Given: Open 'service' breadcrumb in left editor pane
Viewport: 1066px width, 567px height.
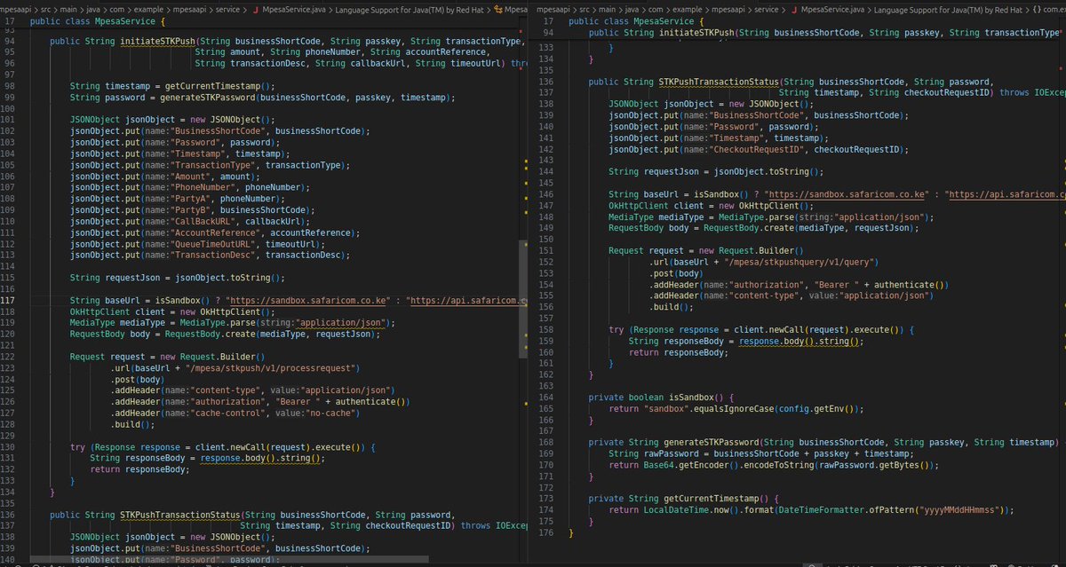Looking at the screenshot, I should pos(228,8).
